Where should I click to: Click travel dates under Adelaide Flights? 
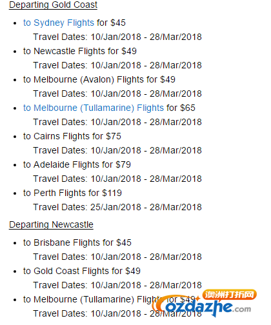[117, 179]
